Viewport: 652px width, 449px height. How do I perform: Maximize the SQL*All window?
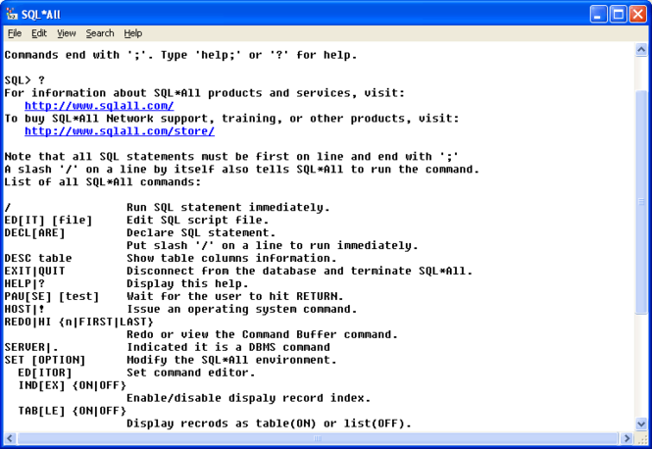(619, 14)
